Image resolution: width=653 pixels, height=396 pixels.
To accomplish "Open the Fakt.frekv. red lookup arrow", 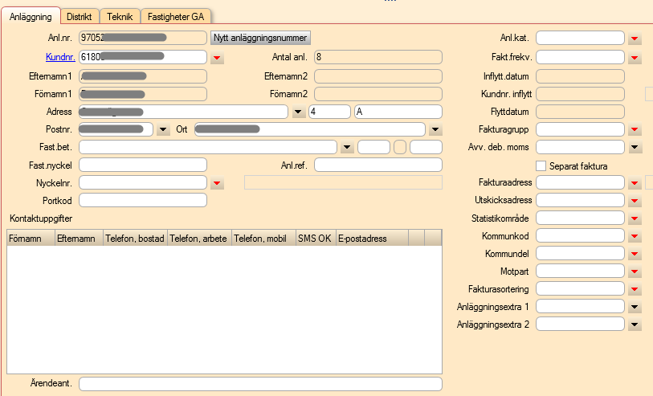I will tap(635, 58).
